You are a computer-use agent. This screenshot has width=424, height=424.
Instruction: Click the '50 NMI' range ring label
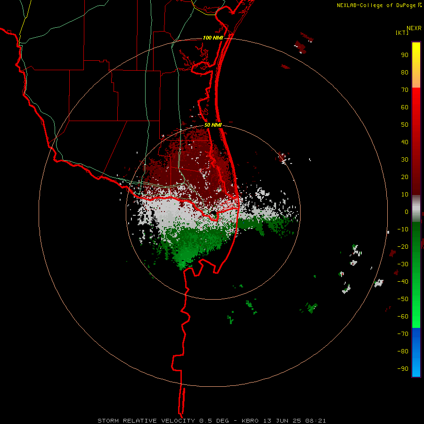coord(213,125)
